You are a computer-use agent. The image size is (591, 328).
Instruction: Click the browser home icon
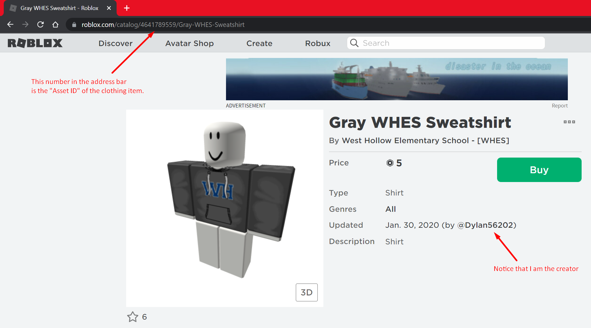[55, 24]
